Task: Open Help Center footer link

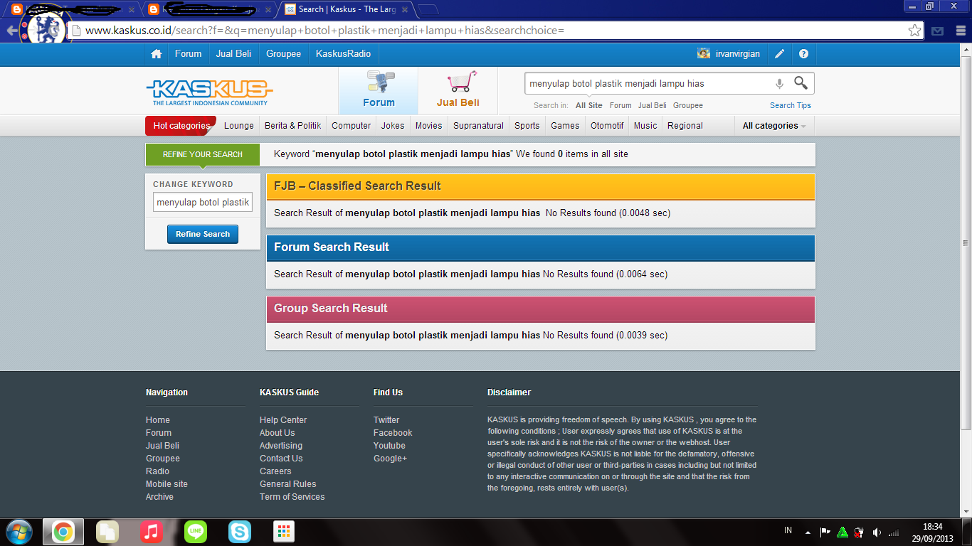Action: point(283,420)
